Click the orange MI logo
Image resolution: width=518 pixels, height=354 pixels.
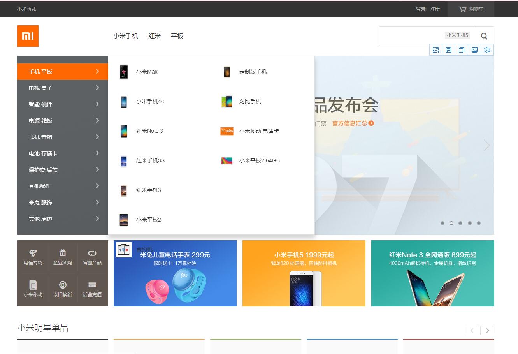[28, 36]
